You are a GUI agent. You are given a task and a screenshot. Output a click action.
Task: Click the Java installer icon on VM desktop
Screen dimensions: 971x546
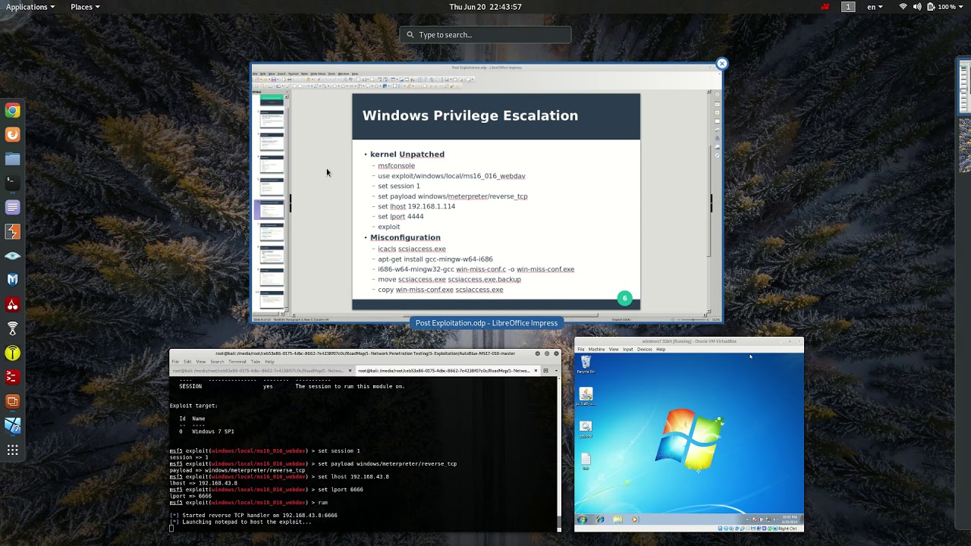click(586, 396)
